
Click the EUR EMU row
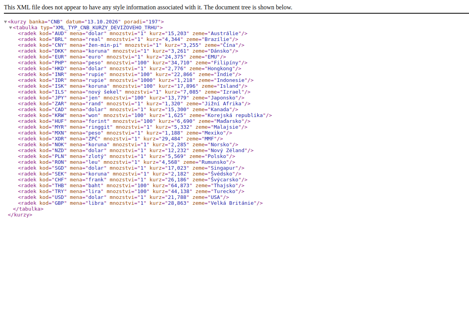(122, 57)
